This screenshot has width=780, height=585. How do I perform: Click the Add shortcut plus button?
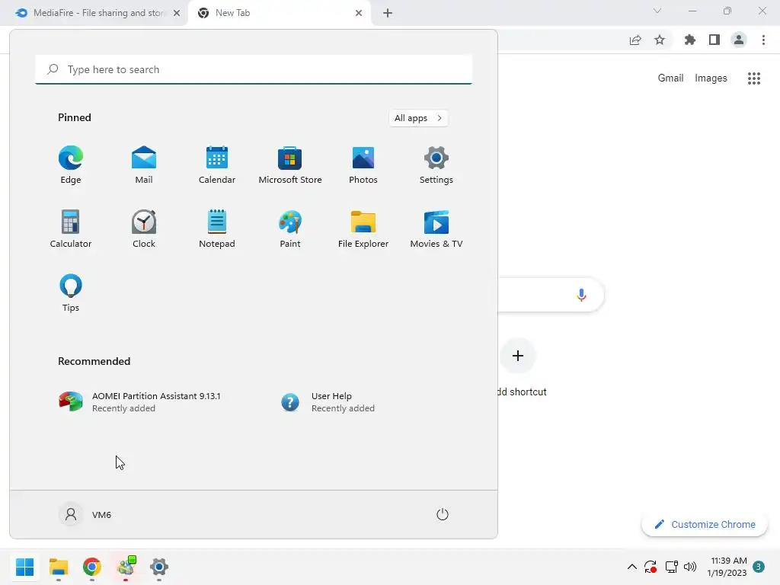click(x=518, y=356)
